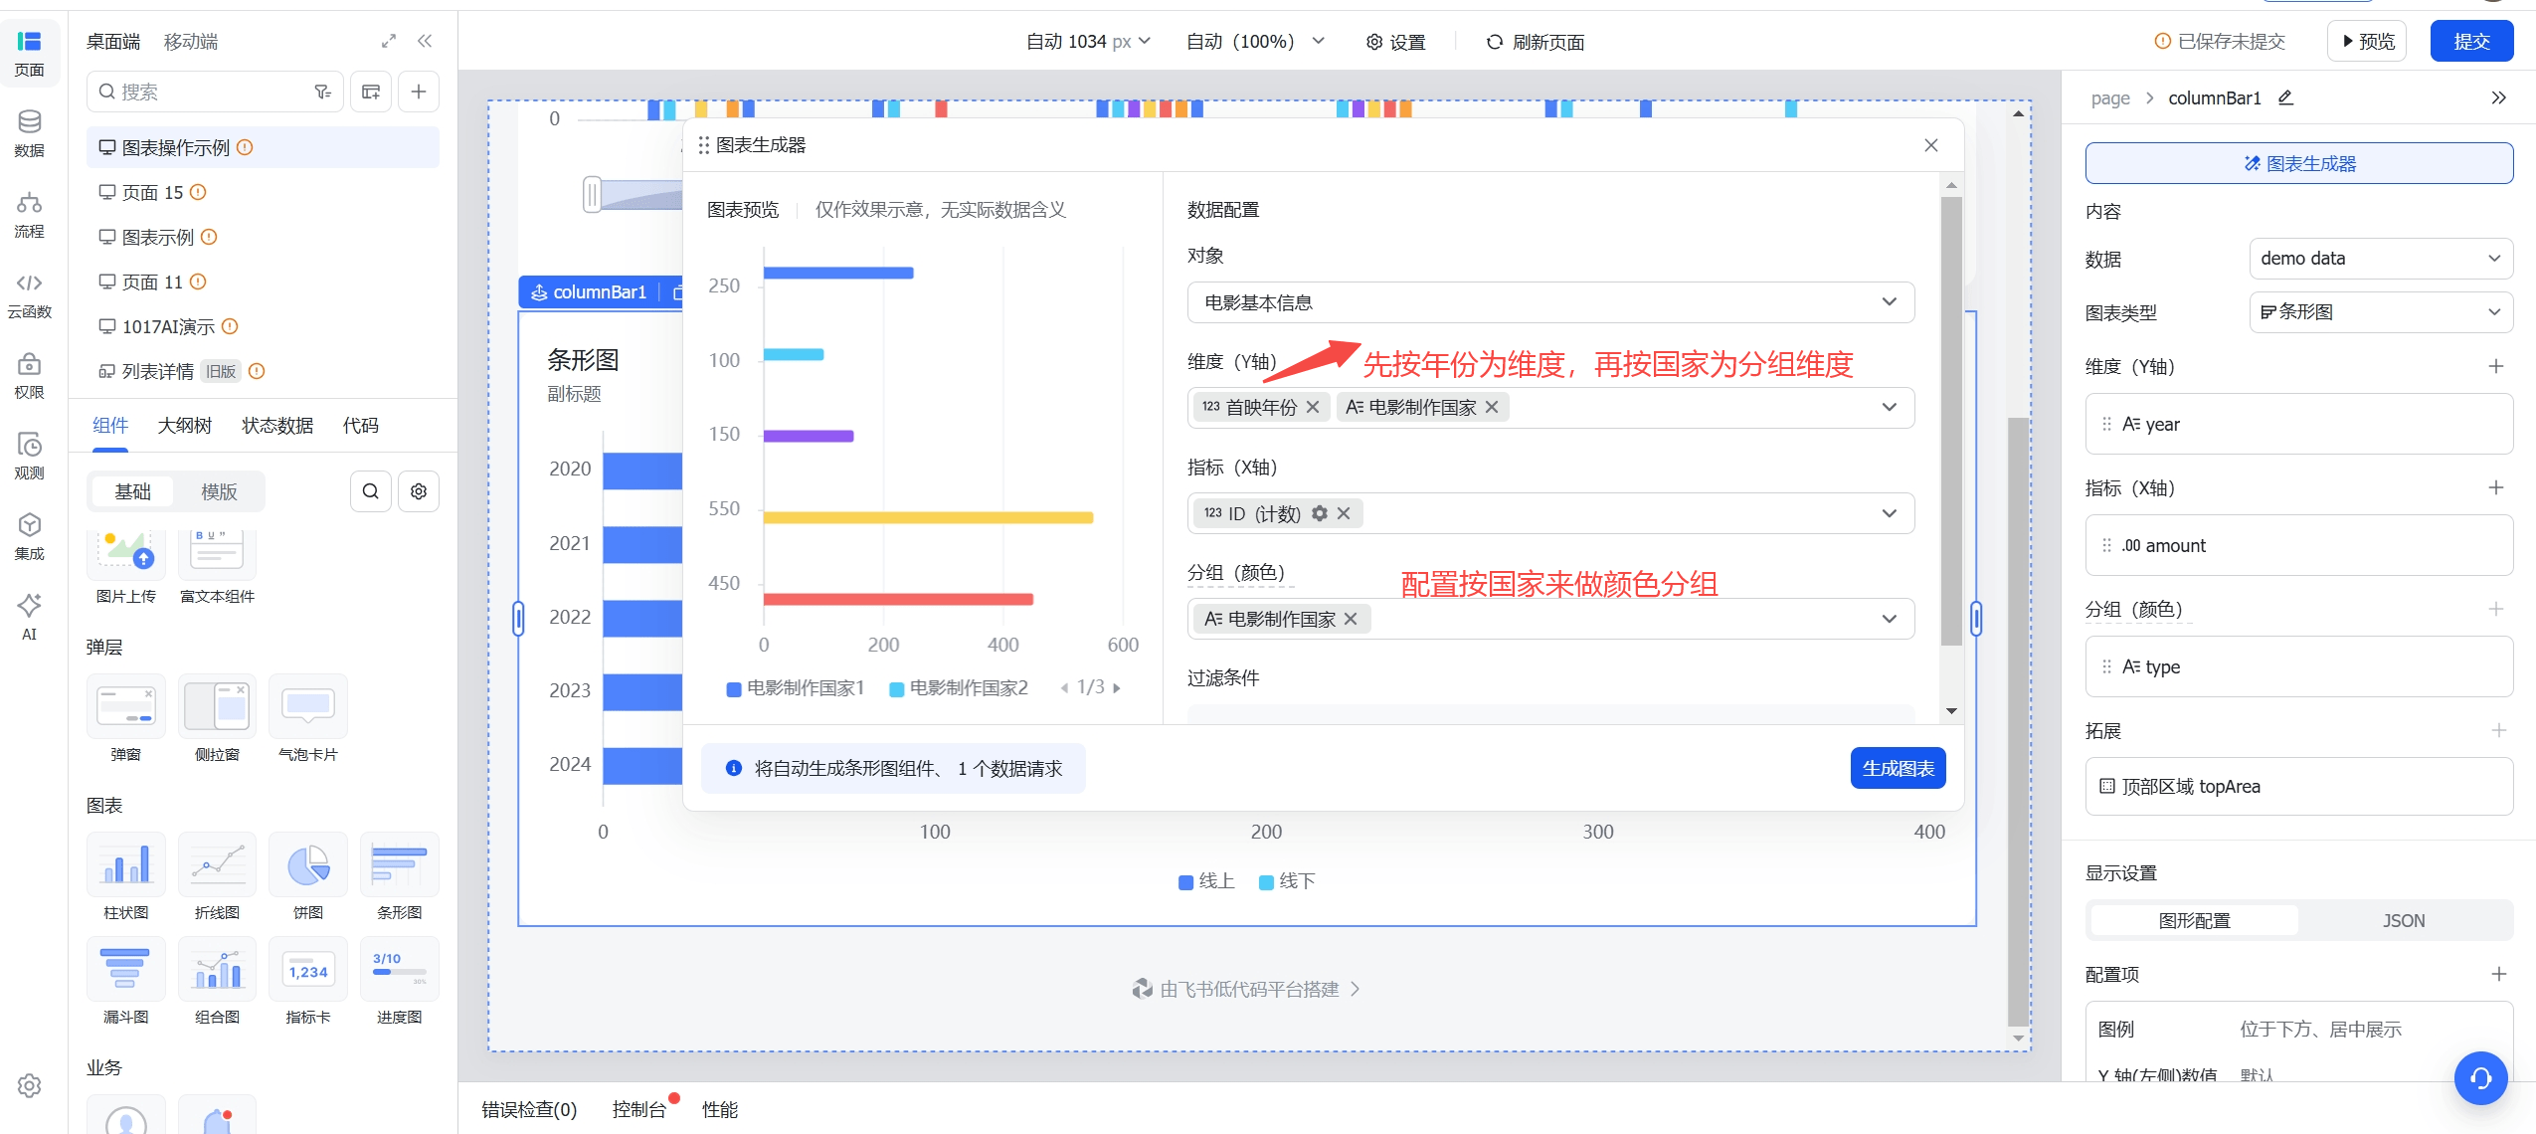Select the 弹窗 popup component
Screen dimensions: 2536x1134
126,719
